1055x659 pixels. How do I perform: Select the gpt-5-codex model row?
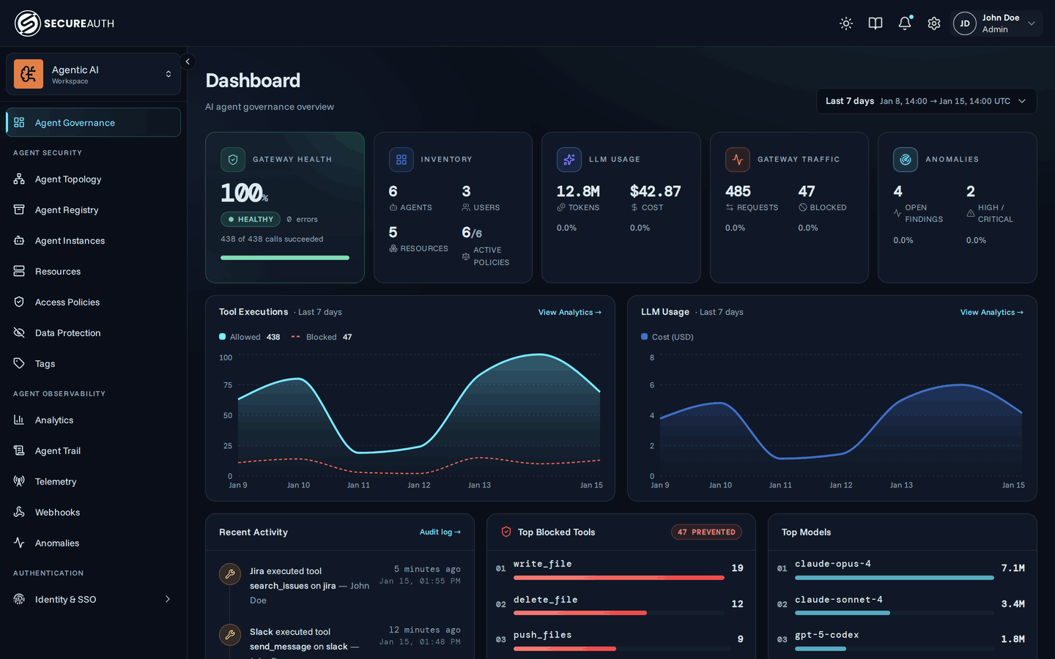coord(902,639)
